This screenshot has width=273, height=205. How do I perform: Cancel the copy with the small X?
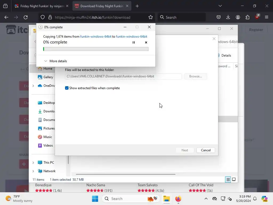click(x=146, y=42)
